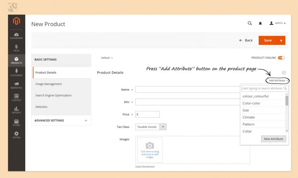298x178 pixels.
Task: Click the search magnifier icon in header
Action: click(x=250, y=23)
